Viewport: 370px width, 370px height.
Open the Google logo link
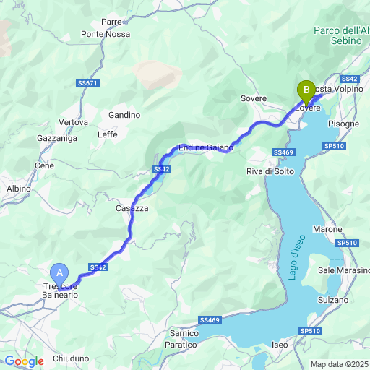click(x=25, y=361)
